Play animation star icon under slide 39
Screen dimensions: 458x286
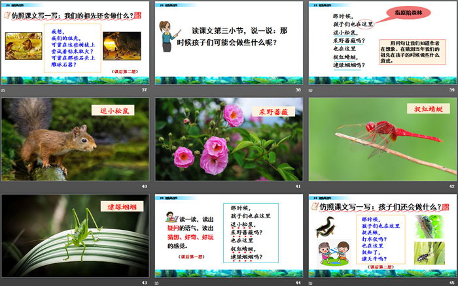point(311,90)
